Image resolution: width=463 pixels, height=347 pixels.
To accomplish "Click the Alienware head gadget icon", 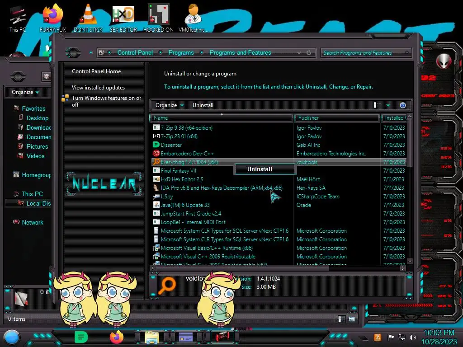I will (444, 61).
